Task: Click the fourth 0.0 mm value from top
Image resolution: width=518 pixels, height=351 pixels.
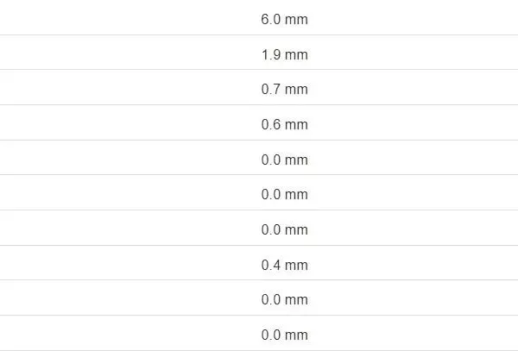Action: [x=284, y=300]
